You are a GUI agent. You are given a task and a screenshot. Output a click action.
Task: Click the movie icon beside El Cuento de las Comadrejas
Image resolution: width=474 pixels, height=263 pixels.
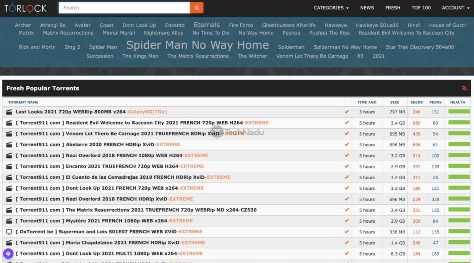(x=9, y=177)
